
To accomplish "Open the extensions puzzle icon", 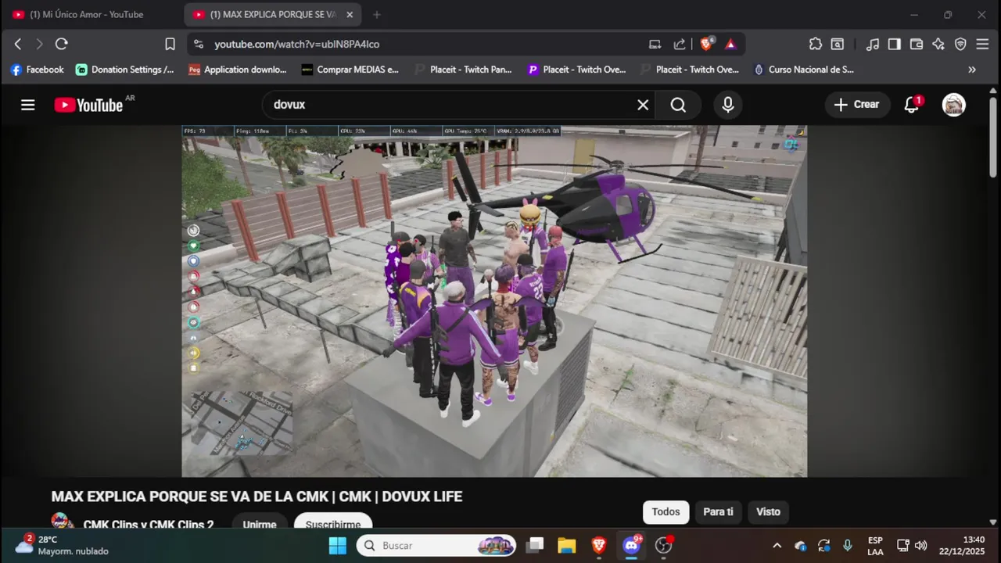I will [816, 44].
